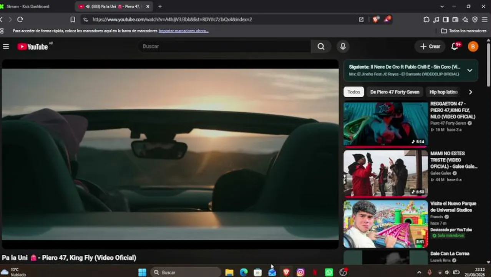The width and height of the screenshot is (491, 277).
Task: Open the Universal Studios video thumbnail
Action: tap(385, 224)
